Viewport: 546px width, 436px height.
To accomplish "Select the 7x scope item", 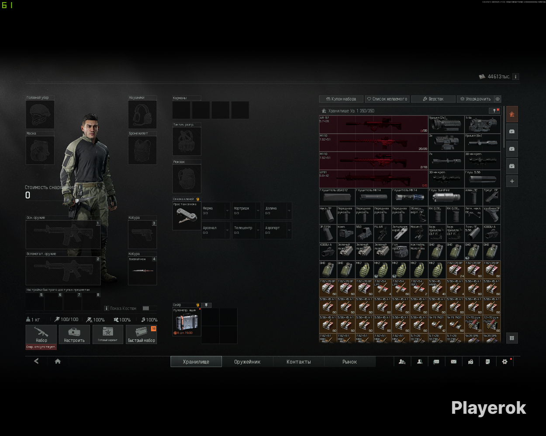I will [446, 160].
